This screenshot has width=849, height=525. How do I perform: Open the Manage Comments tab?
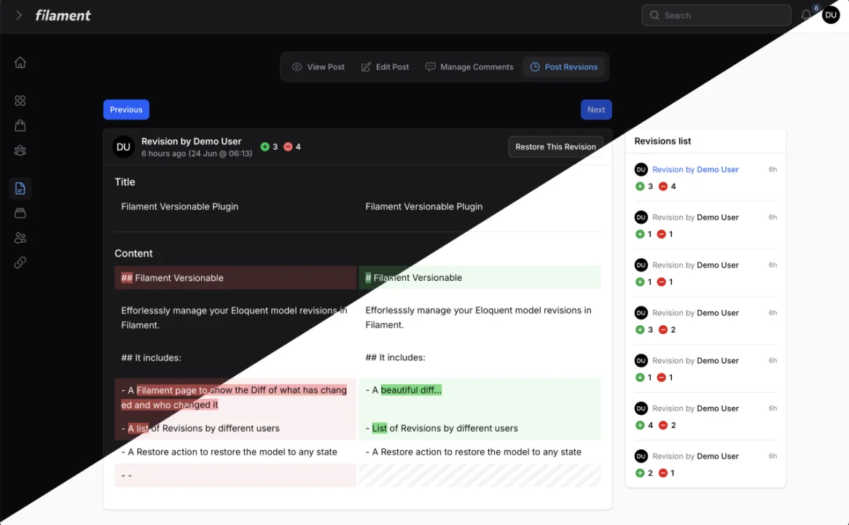469,66
